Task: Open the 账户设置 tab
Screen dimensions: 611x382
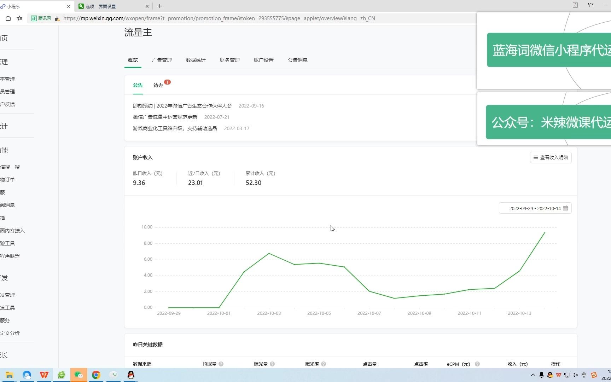Action: pos(264,60)
